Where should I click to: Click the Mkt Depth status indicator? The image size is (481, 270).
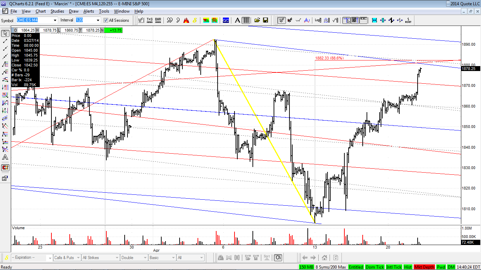tap(424, 267)
